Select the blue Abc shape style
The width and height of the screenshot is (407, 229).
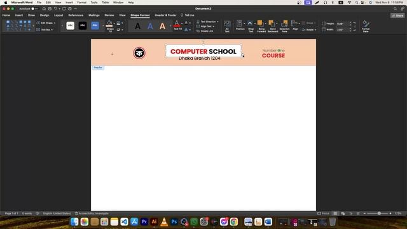[95, 25]
